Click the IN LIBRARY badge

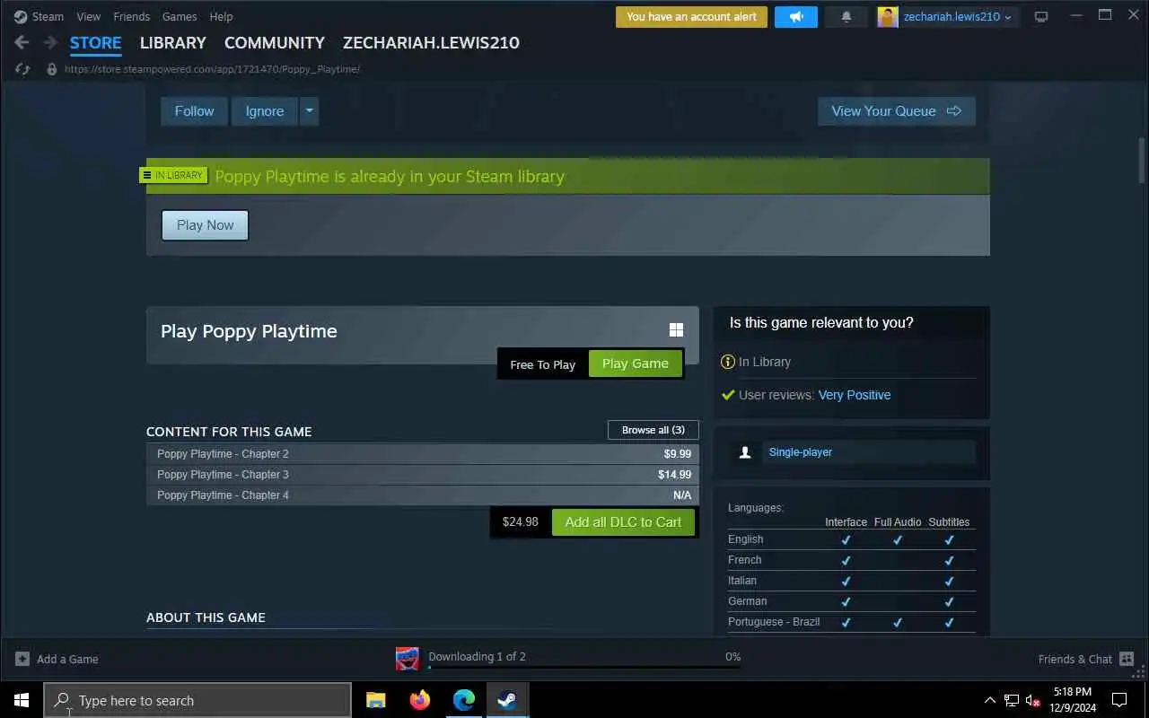[174, 175]
